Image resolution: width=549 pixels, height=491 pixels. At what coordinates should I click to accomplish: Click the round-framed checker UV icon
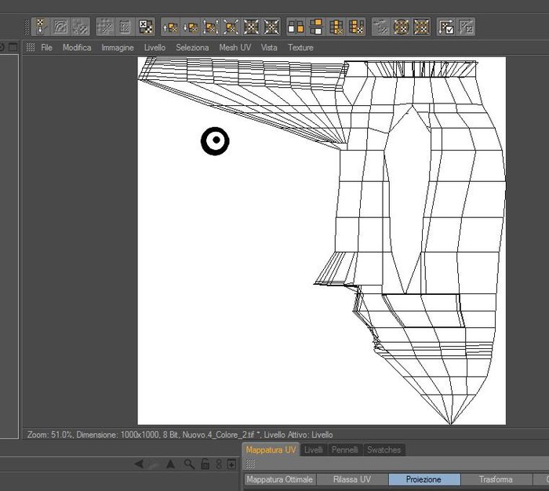pos(402,27)
